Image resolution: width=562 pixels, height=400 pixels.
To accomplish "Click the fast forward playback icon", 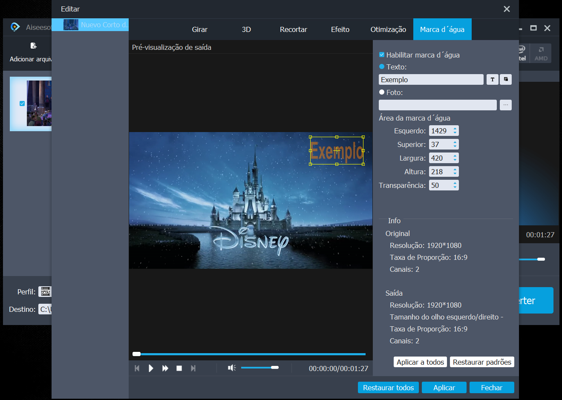I will coord(165,368).
